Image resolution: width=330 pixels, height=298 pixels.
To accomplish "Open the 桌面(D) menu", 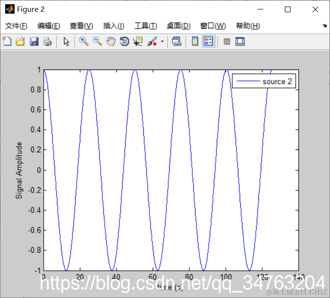I will pyautogui.click(x=179, y=26).
